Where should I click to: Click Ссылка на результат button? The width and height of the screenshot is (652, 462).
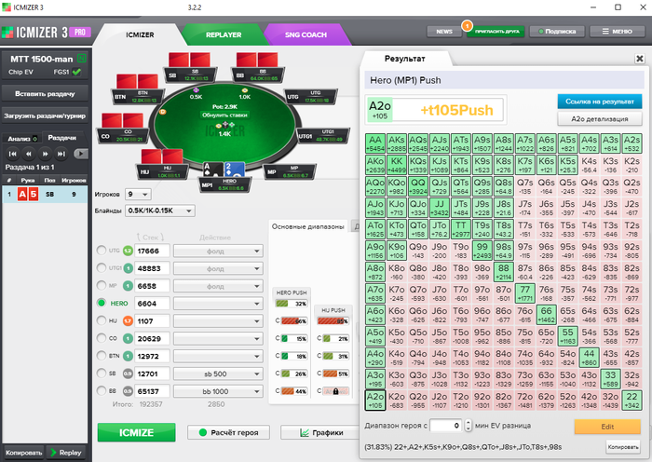(x=599, y=102)
